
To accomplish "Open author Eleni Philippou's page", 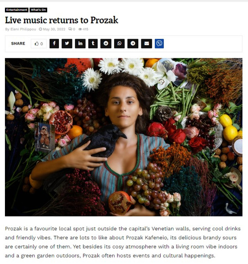I will [23, 29].
